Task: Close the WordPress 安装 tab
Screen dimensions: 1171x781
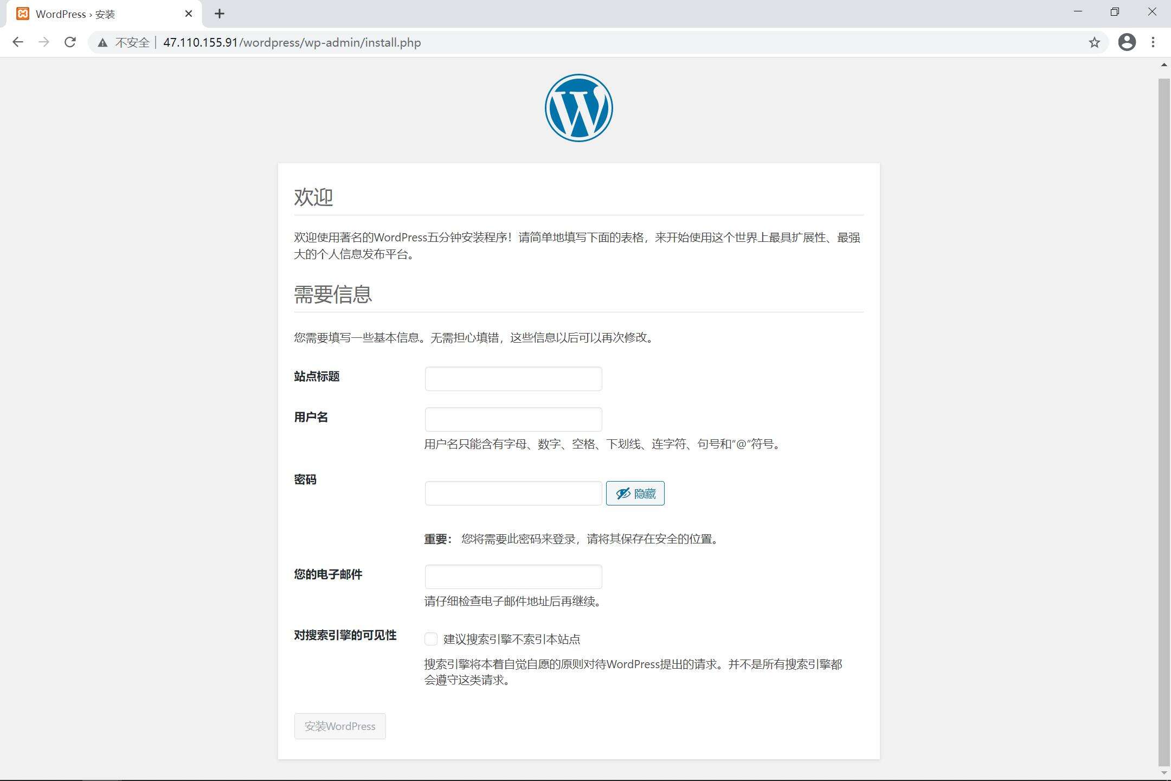Action: 189,14
